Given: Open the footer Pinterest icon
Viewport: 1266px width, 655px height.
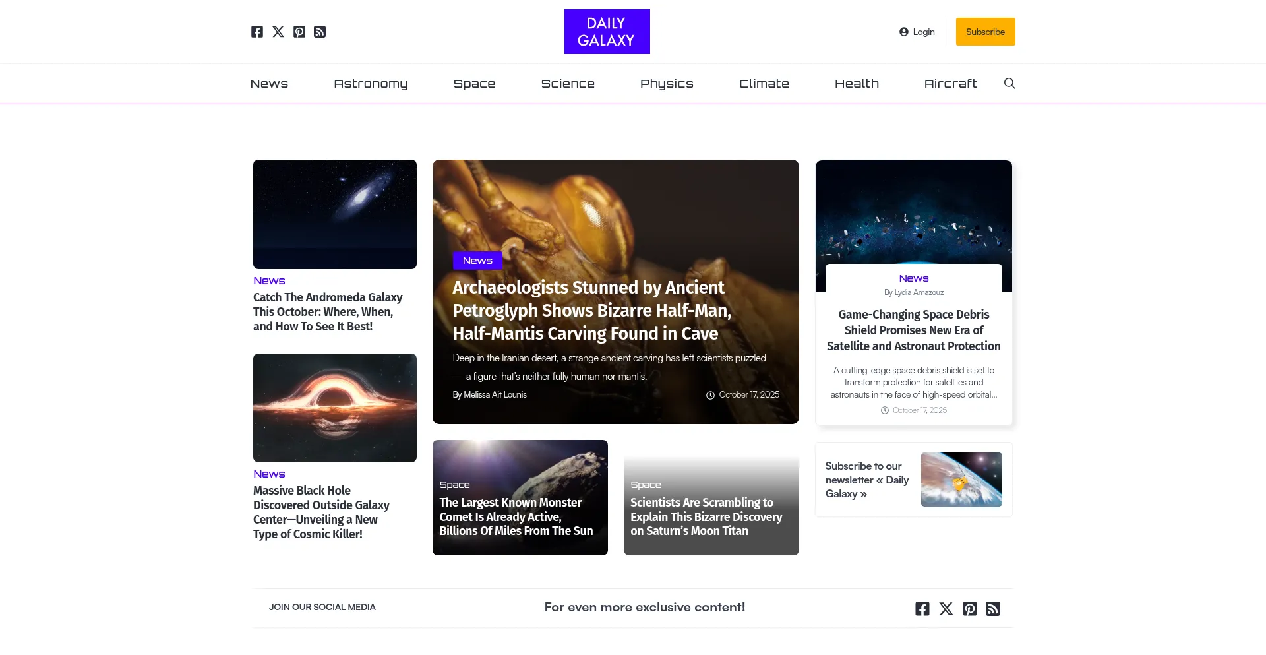Looking at the screenshot, I should (x=970, y=609).
